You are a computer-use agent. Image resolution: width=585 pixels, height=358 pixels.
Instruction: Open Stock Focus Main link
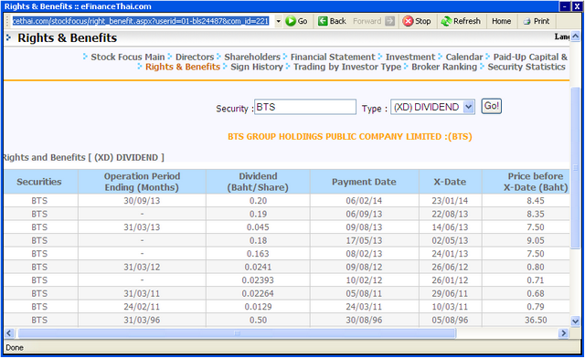128,57
